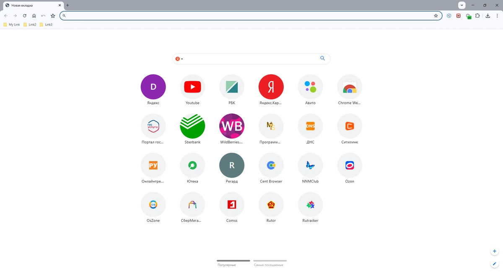Go forward to next page
The height and width of the screenshot is (272, 503).
[15, 16]
